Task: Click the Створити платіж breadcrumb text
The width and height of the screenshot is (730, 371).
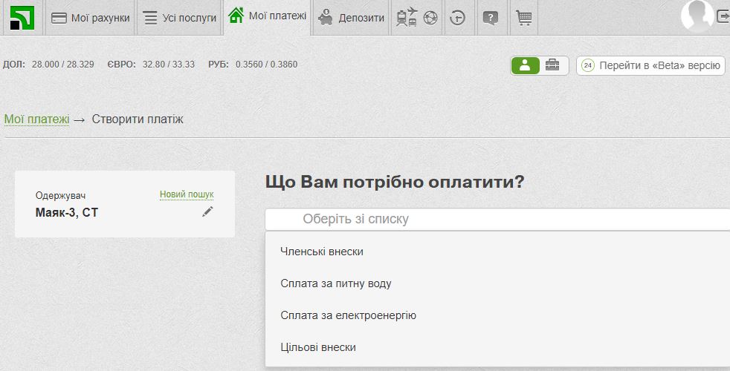Action: click(138, 119)
